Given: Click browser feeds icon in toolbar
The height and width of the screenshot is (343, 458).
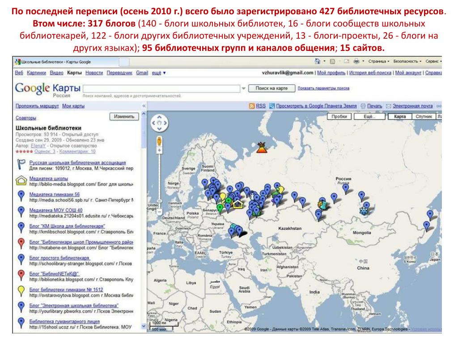Looking at the screenshot, I should click(x=332, y=61).
